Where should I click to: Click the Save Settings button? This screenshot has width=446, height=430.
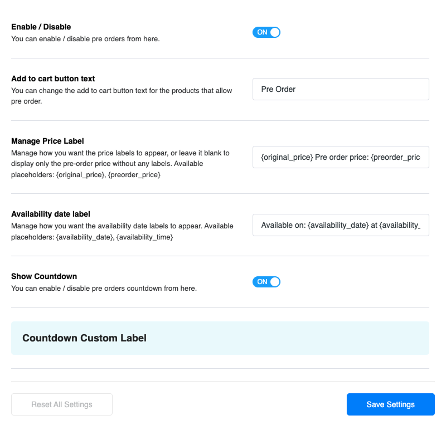tap(390, 404)
